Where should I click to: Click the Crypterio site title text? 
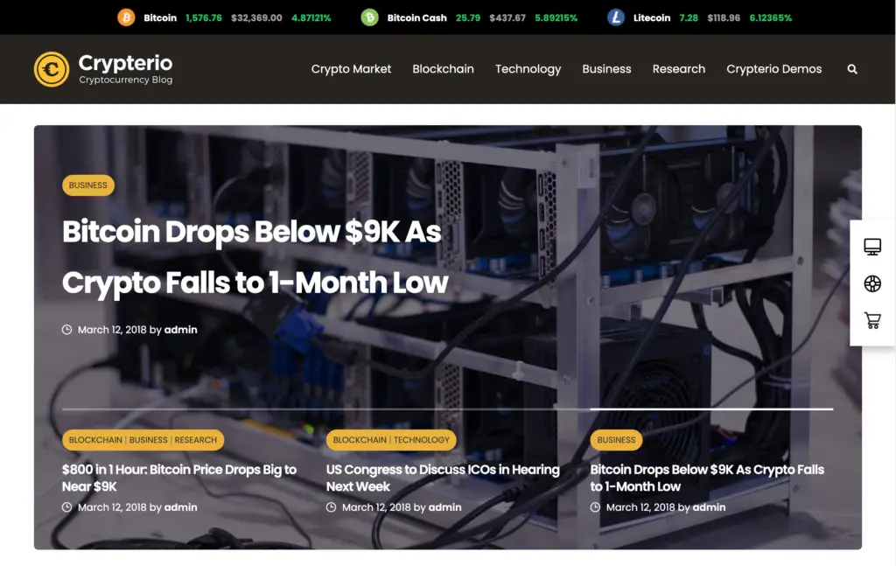coord(125,63)
